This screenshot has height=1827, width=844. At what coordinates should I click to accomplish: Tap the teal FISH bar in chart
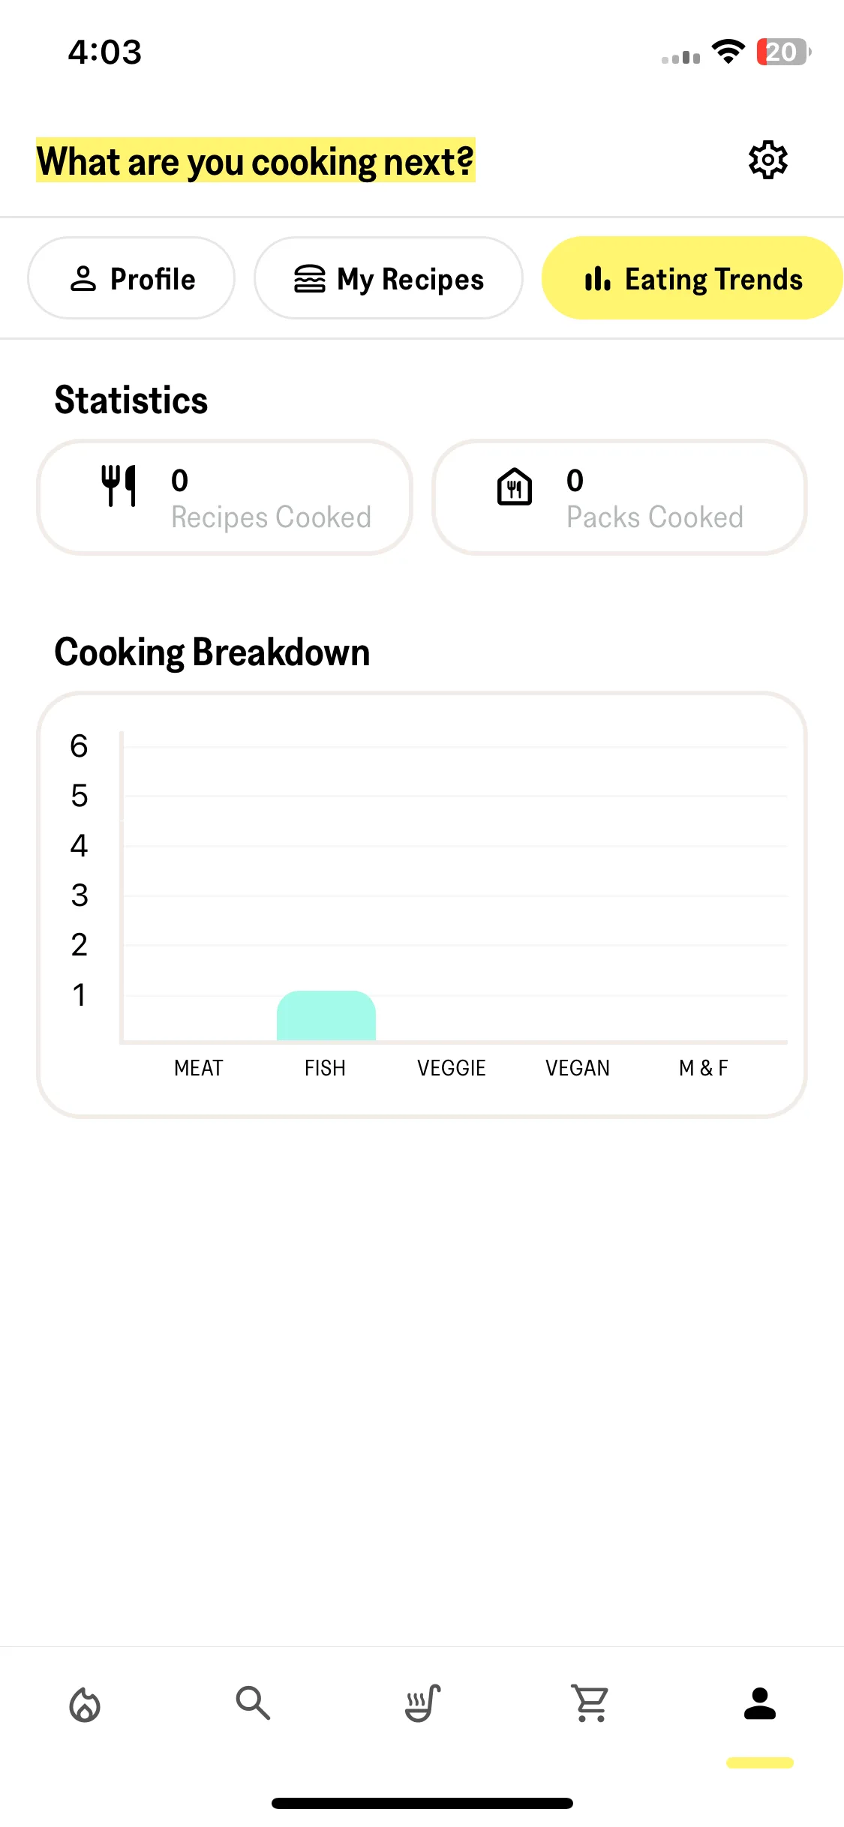click(326, 1015)
